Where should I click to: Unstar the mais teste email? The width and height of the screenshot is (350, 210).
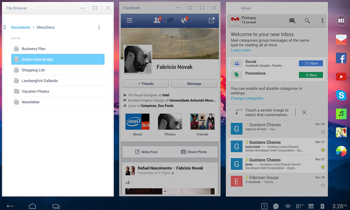[323, 149]
